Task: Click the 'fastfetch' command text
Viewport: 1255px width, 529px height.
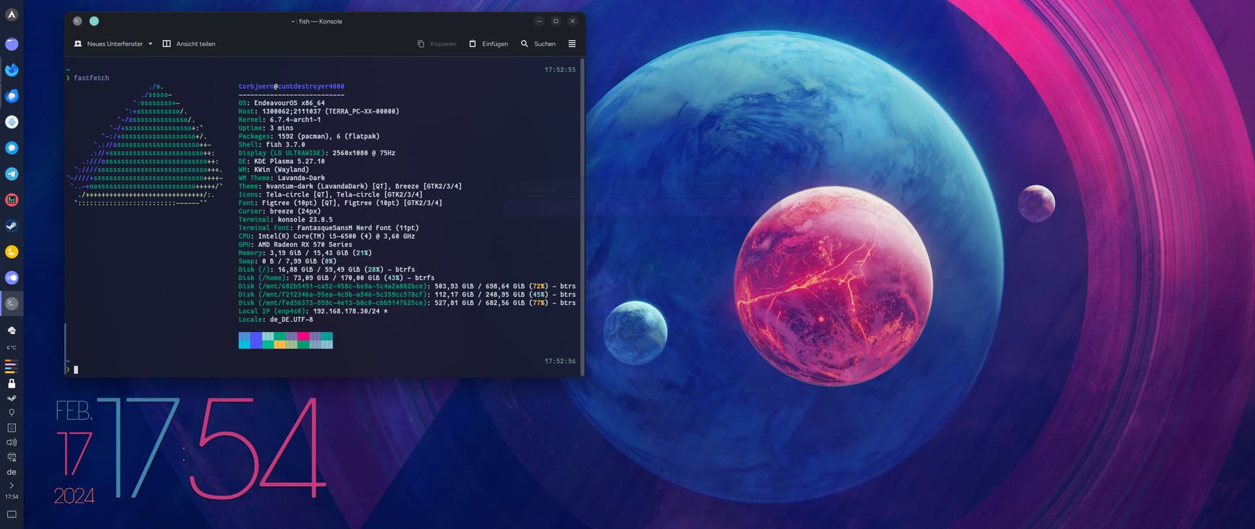Action: 92,78
